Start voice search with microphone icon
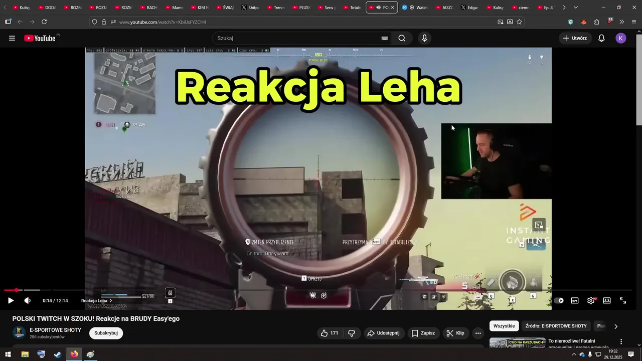 pyautogui.click(x=425, y=38)
